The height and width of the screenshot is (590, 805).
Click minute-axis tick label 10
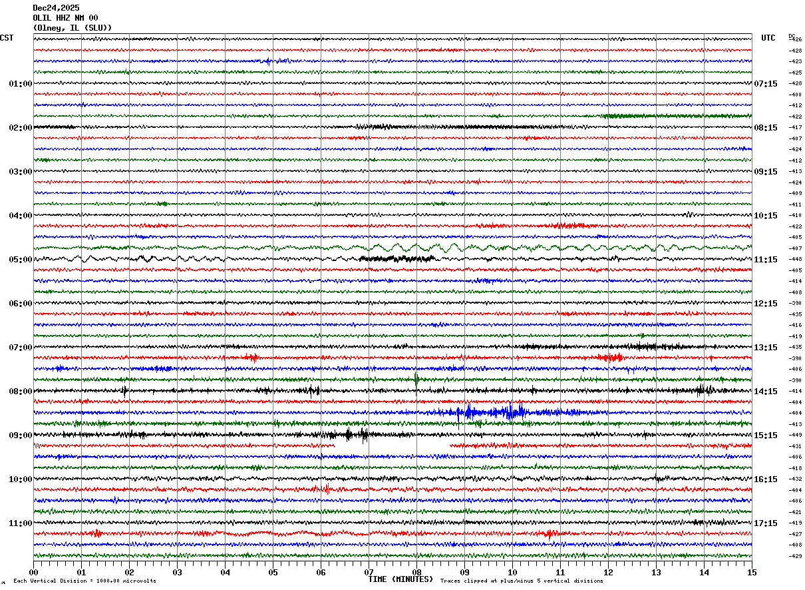pyautogui.click(x=512, y=572)
